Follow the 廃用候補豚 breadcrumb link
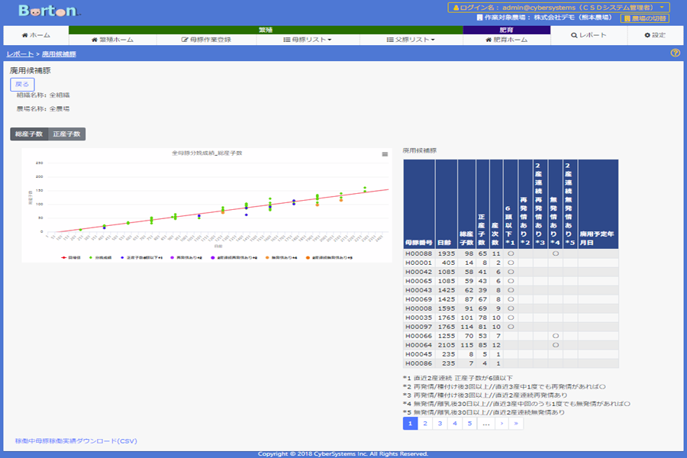687x458 pixels. click(x=59, y=54)
